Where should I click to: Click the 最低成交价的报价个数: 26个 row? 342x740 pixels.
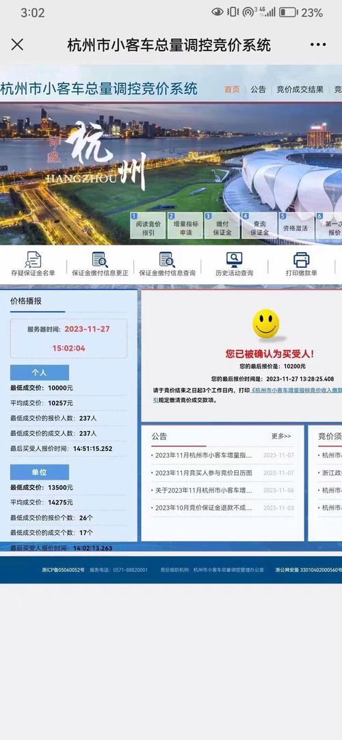tap(68, 518)
